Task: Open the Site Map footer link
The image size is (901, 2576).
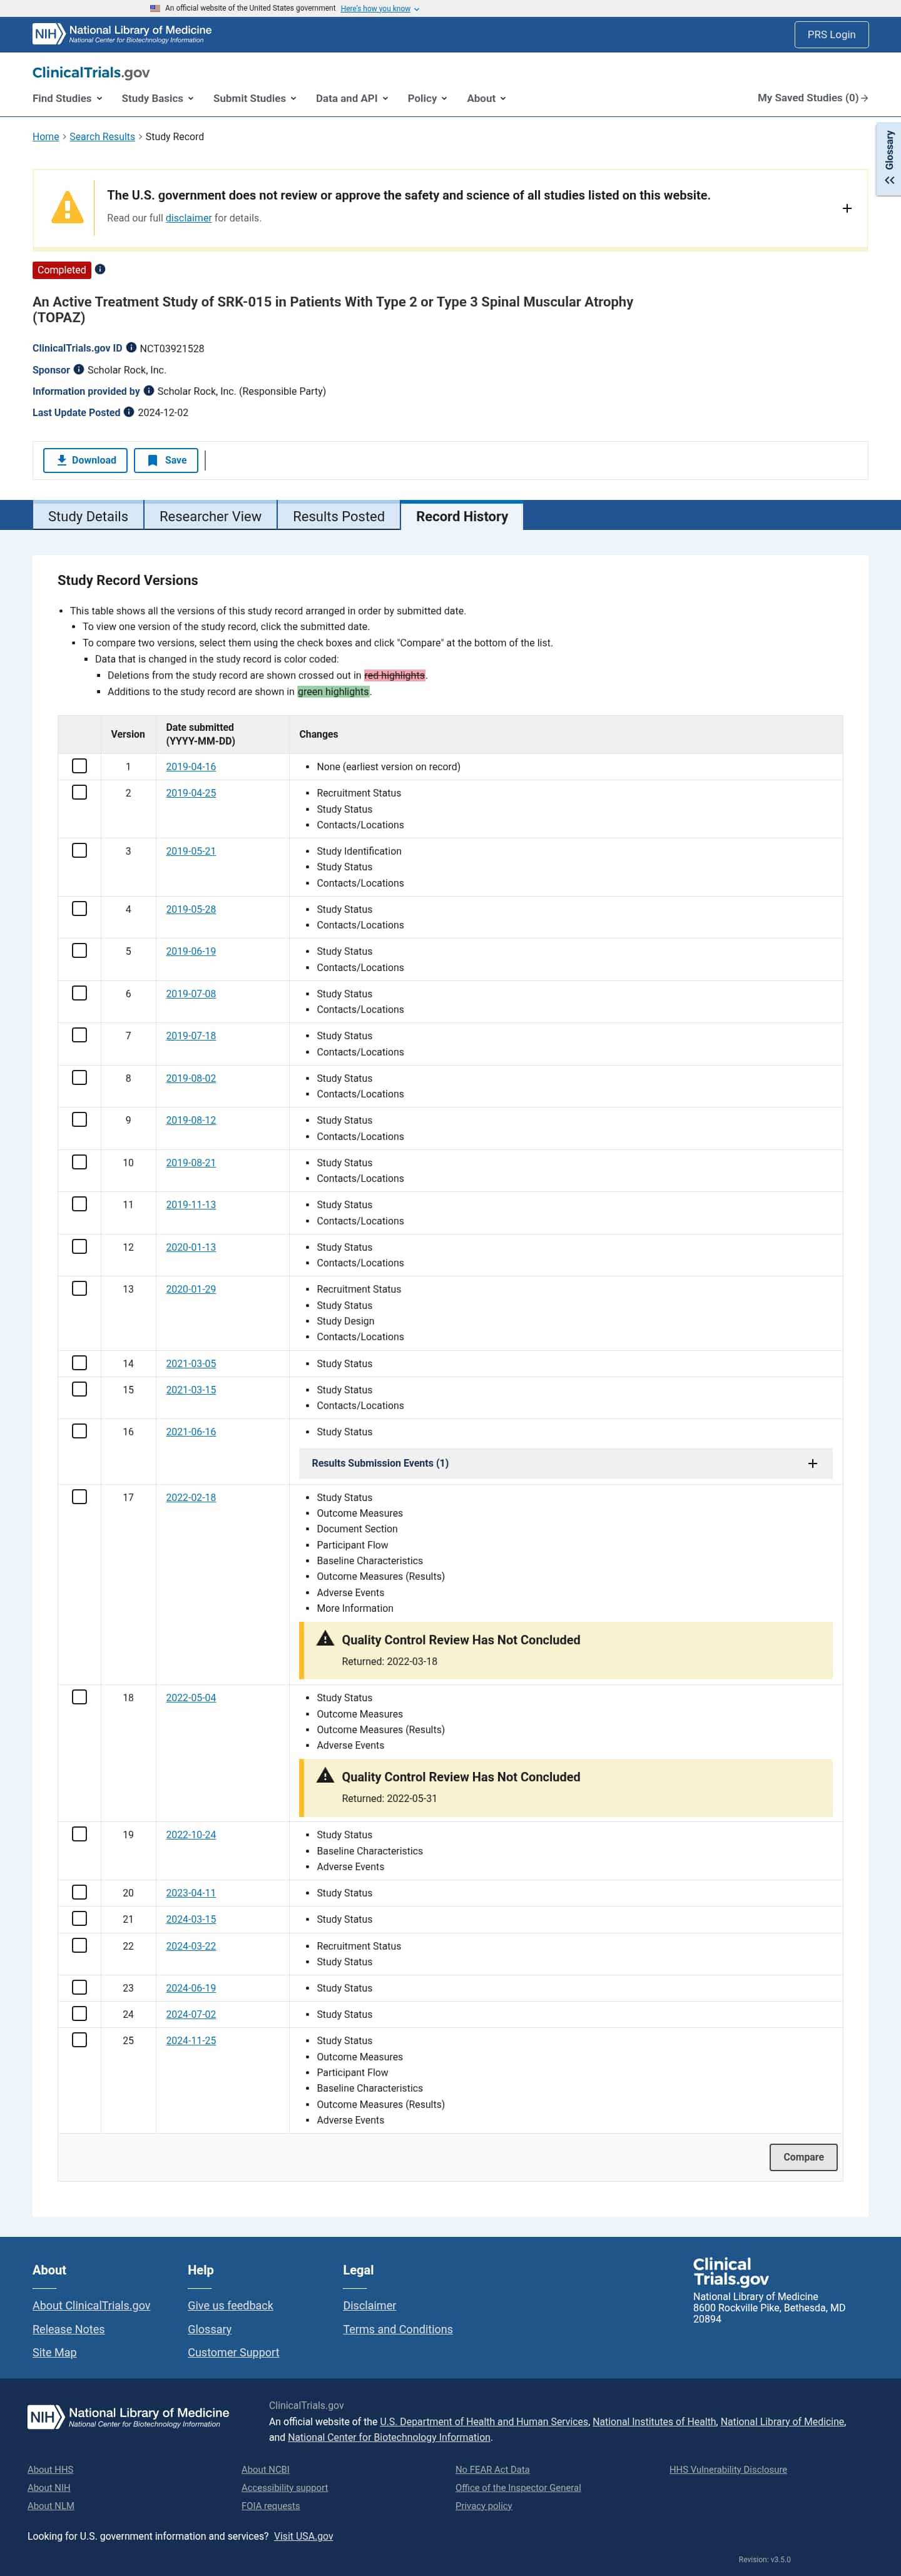Action: (54, 2352)
